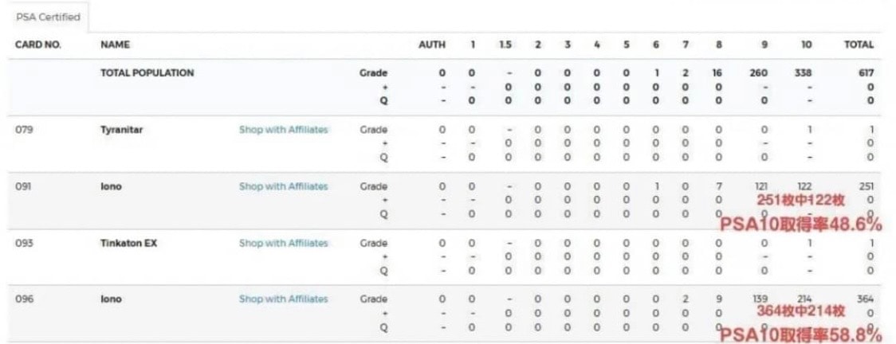896x344 pixels.
Task: Open Shop with Affiliates for Tinkaton EX
Action: pos(284,243)
